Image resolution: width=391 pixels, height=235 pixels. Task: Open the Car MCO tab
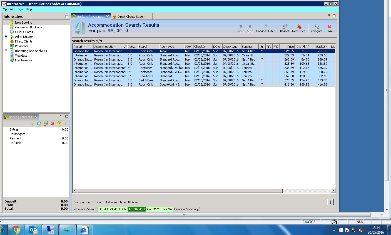(153, 209)
